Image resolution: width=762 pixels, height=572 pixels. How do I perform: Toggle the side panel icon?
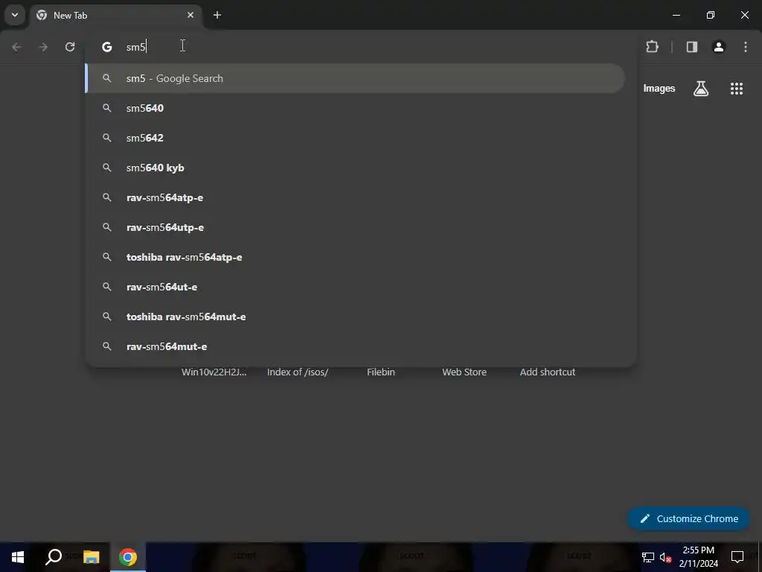pos(692,47)
